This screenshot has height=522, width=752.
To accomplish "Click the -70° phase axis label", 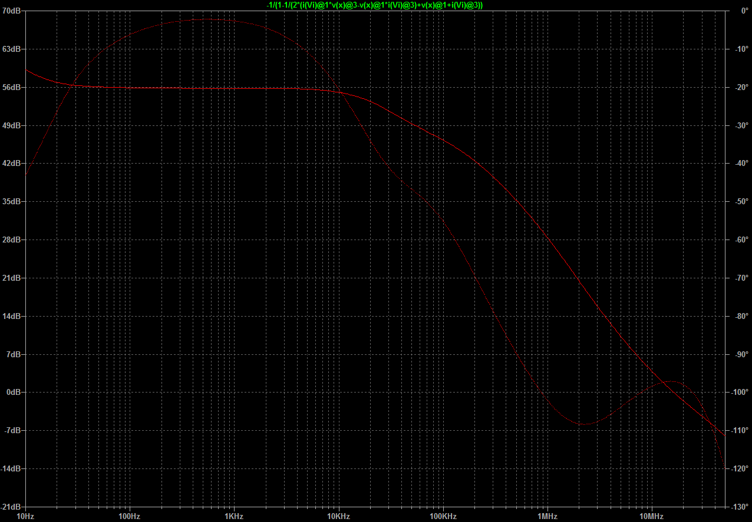I will pos(740,278).
